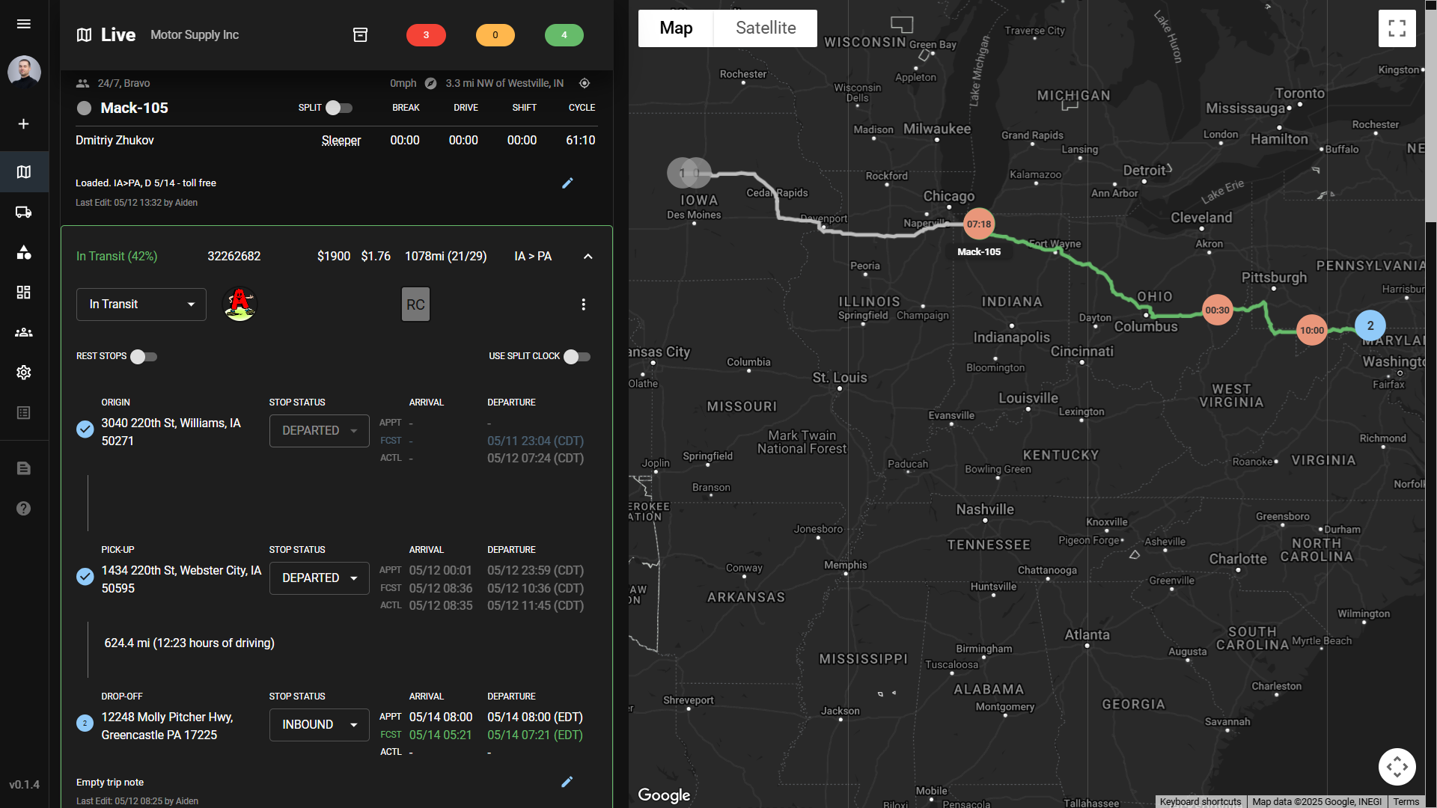The height and width of the screenshot is (808, 1437).
Task: Enable USE SPLIT CLOCK toggle
Action: point(577,357)
